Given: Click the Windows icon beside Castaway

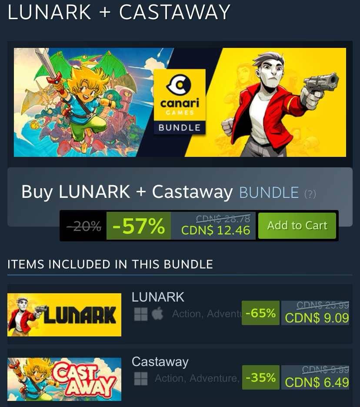Looking at the screenshot, I should (x=141, y=378).
